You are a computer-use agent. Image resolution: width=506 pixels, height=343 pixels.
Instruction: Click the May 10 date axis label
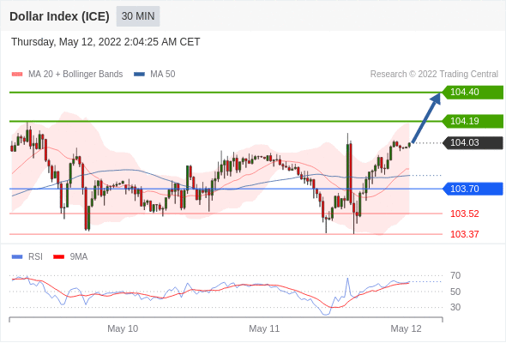123,328
